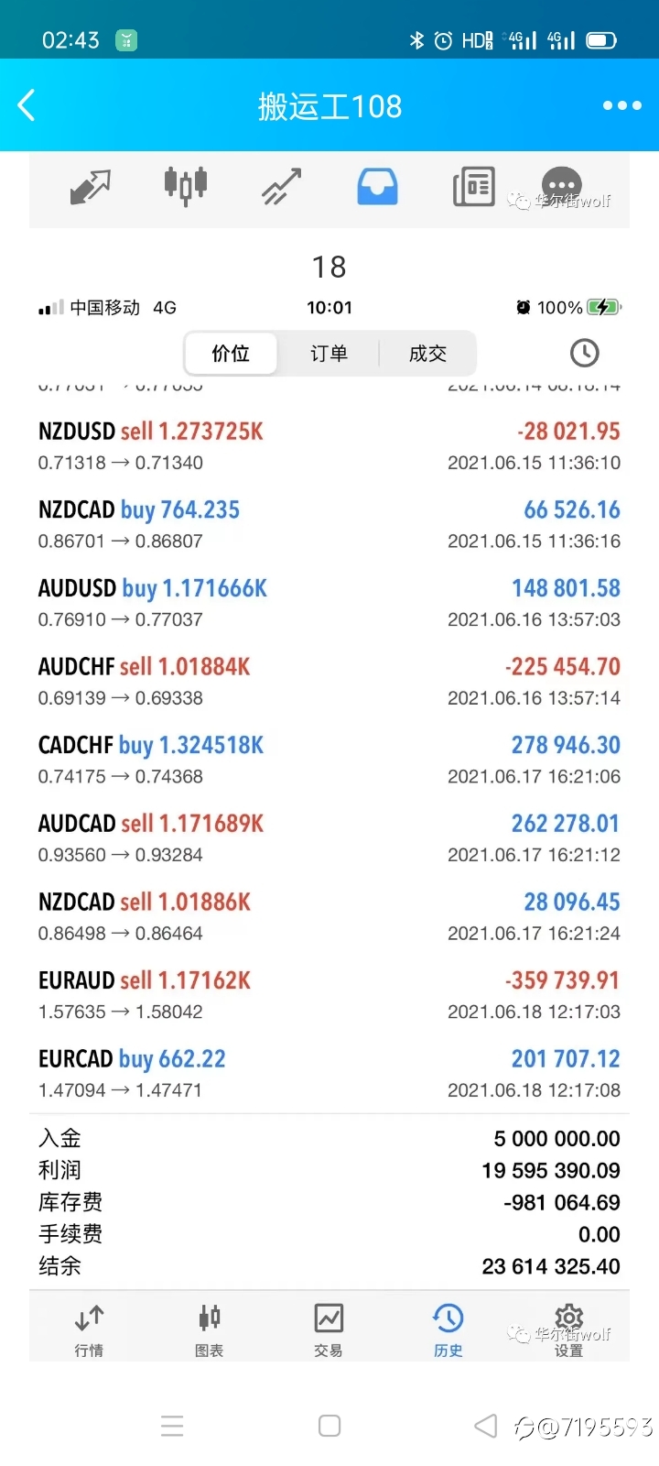This screenshot has width=659, height=1466.
Task: Select the CADCHF buy 1.324518K trade row
Action: click(329, 760)
